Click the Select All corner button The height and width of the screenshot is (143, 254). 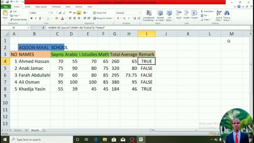pos(5,34)
